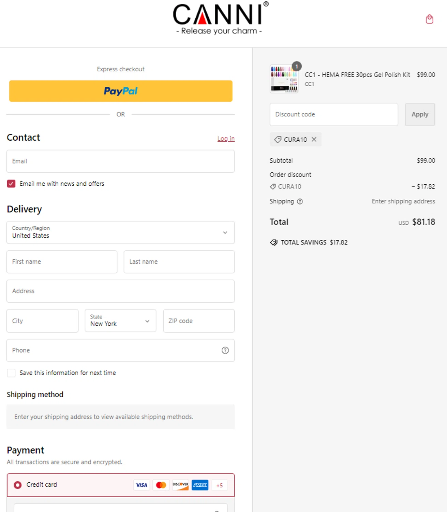Click the Discount code input field

(x=333, y=114)
